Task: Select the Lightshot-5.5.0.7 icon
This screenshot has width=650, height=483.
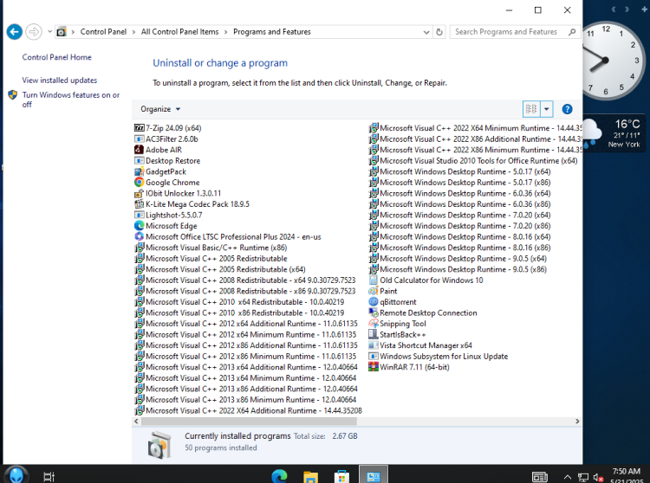Action: (140, 215)
